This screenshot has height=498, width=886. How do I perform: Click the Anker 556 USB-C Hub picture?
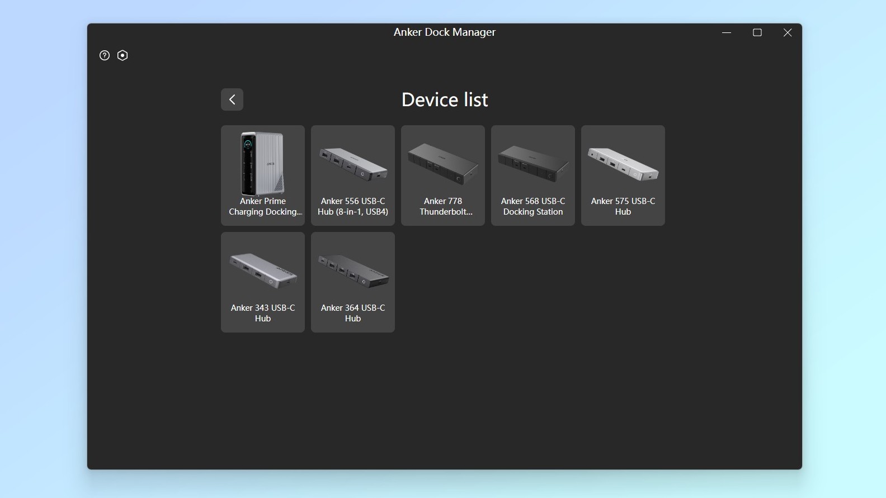(353, 163)
